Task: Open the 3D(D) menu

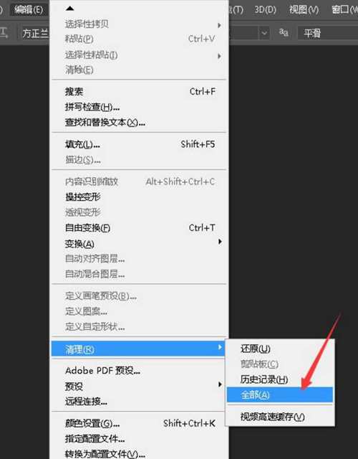Action: 265,10
